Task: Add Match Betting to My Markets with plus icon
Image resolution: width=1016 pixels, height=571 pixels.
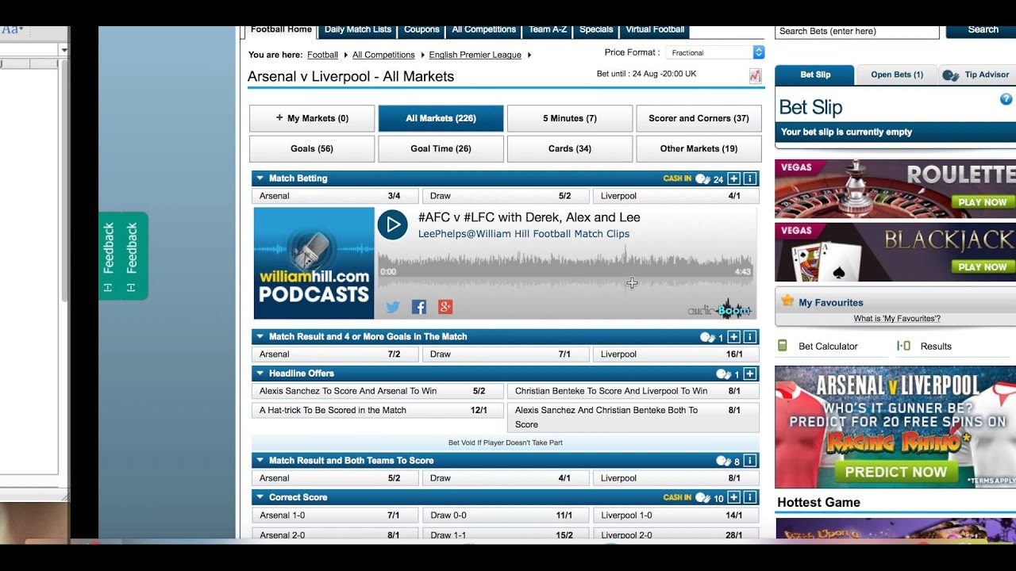Action: pyautogui.click(x=733, y=178)
